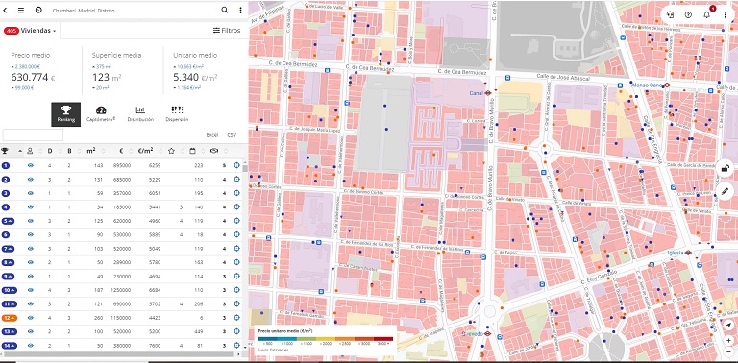
Task: Sort by the camera photos column
Action: pos(214,151)
